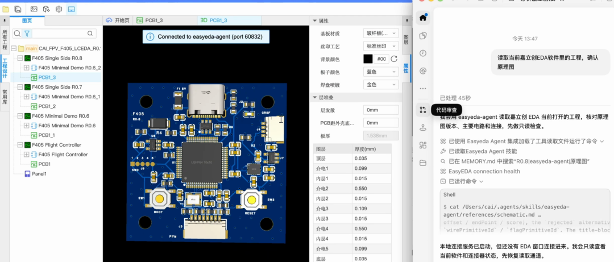Select PCB1_2 in the project tree
Image resolution: width=614 pixels, height=262 pixels.
pos(47,106)
